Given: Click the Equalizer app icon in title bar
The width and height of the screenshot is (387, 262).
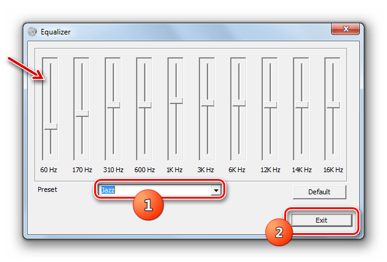Looking at the screenshot, I should (x=32, y=32).
